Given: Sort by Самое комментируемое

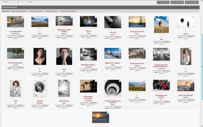Looking at the screenshot, I should (x=68, y=11).
